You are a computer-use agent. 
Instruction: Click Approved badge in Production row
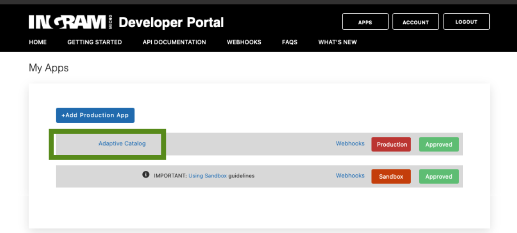point(439,145)
